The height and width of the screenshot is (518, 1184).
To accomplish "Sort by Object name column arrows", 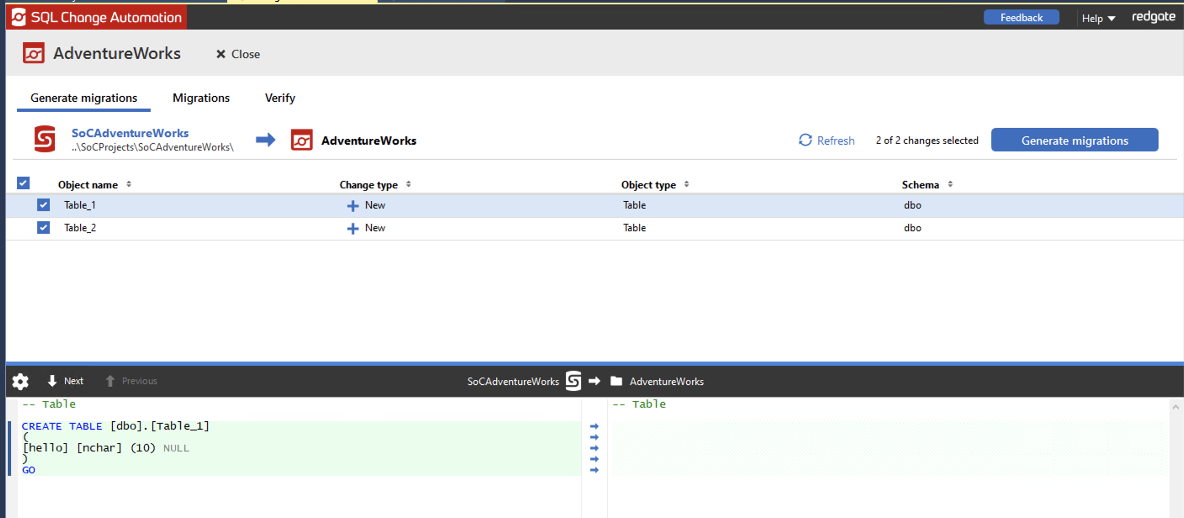I will pos(129,184).
